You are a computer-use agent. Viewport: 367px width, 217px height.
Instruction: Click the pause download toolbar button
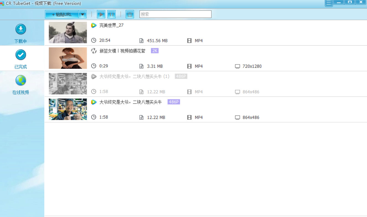click(111, 14)
